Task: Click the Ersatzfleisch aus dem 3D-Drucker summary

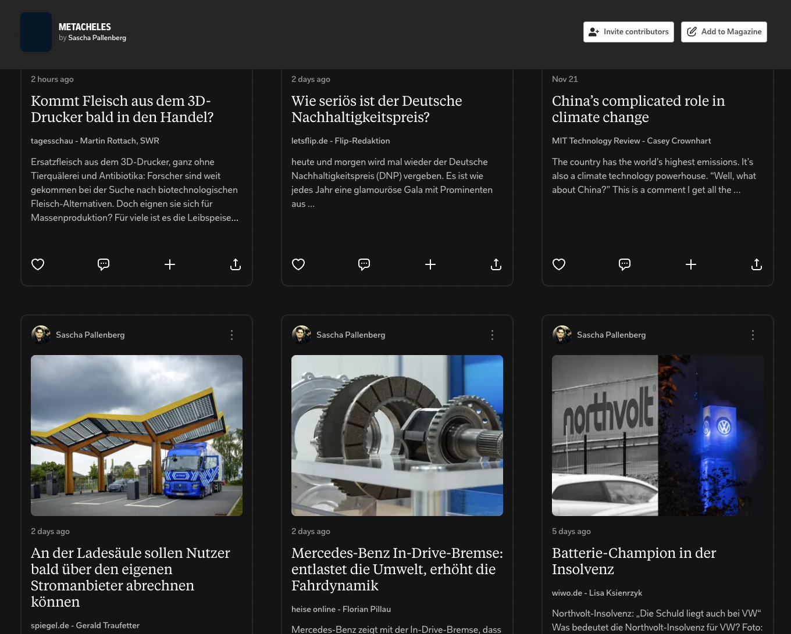Action: click(135, 189)
